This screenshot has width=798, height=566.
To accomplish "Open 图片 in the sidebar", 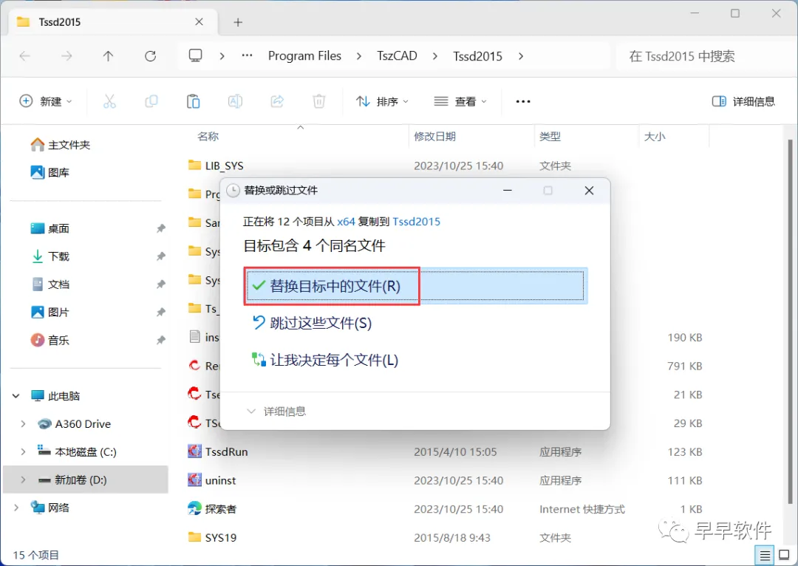I will pos(50,312).
